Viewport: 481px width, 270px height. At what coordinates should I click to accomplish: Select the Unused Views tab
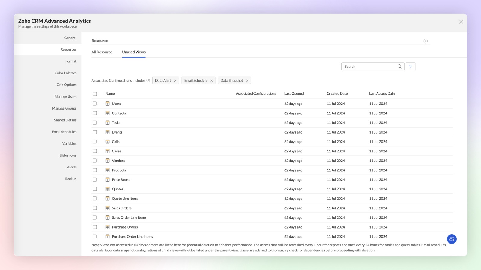coord(134,52)
